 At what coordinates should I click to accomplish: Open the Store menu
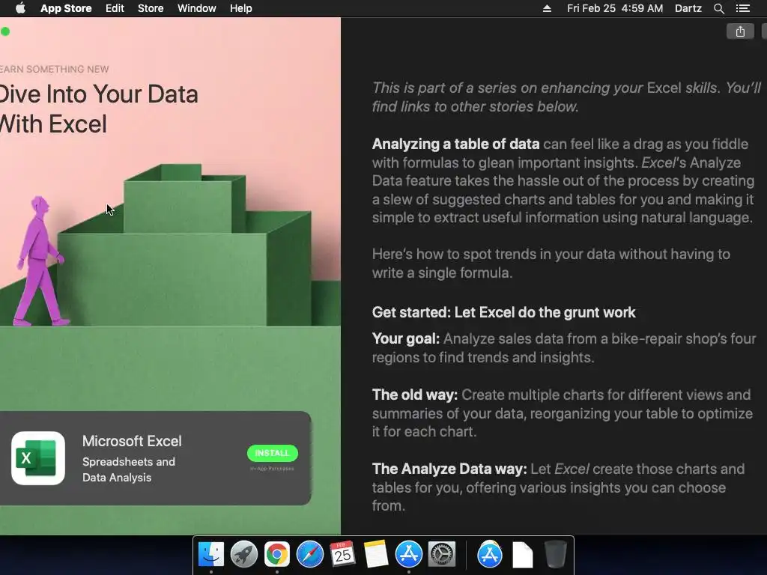[151, 8]
